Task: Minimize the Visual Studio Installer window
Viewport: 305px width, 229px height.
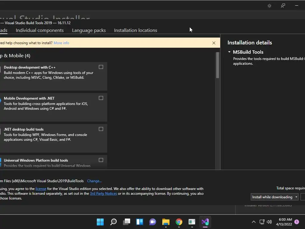Action: (297, 6)
